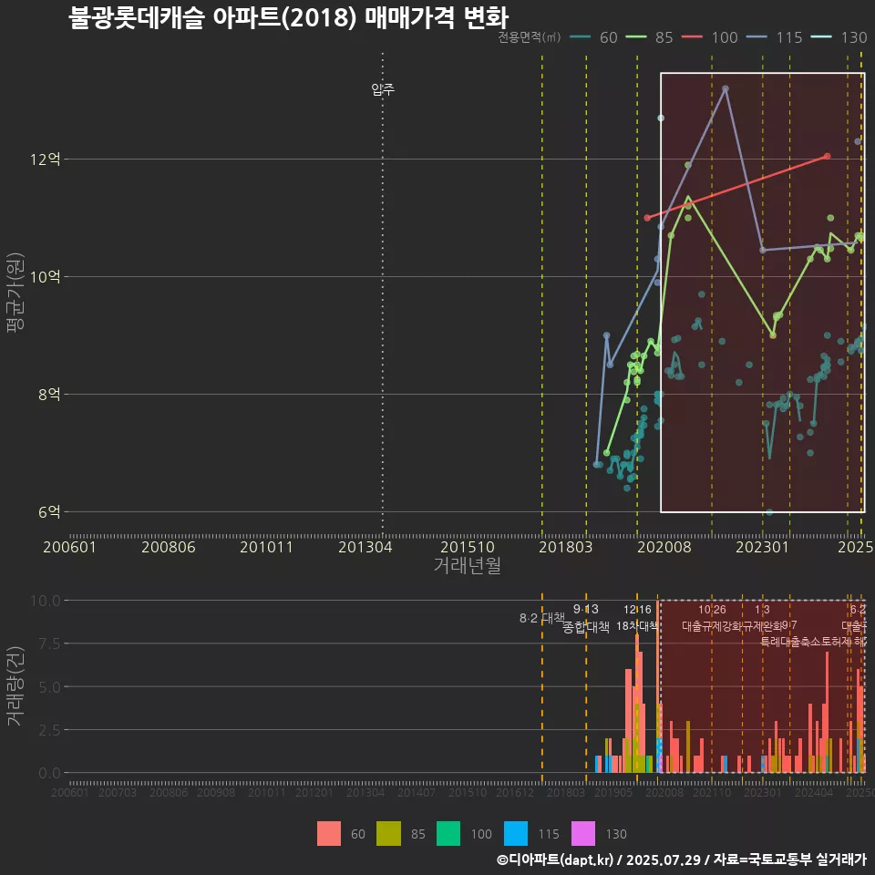
Task: Select the slate-blue 115 line legend marker
Action: pos(757,37)
